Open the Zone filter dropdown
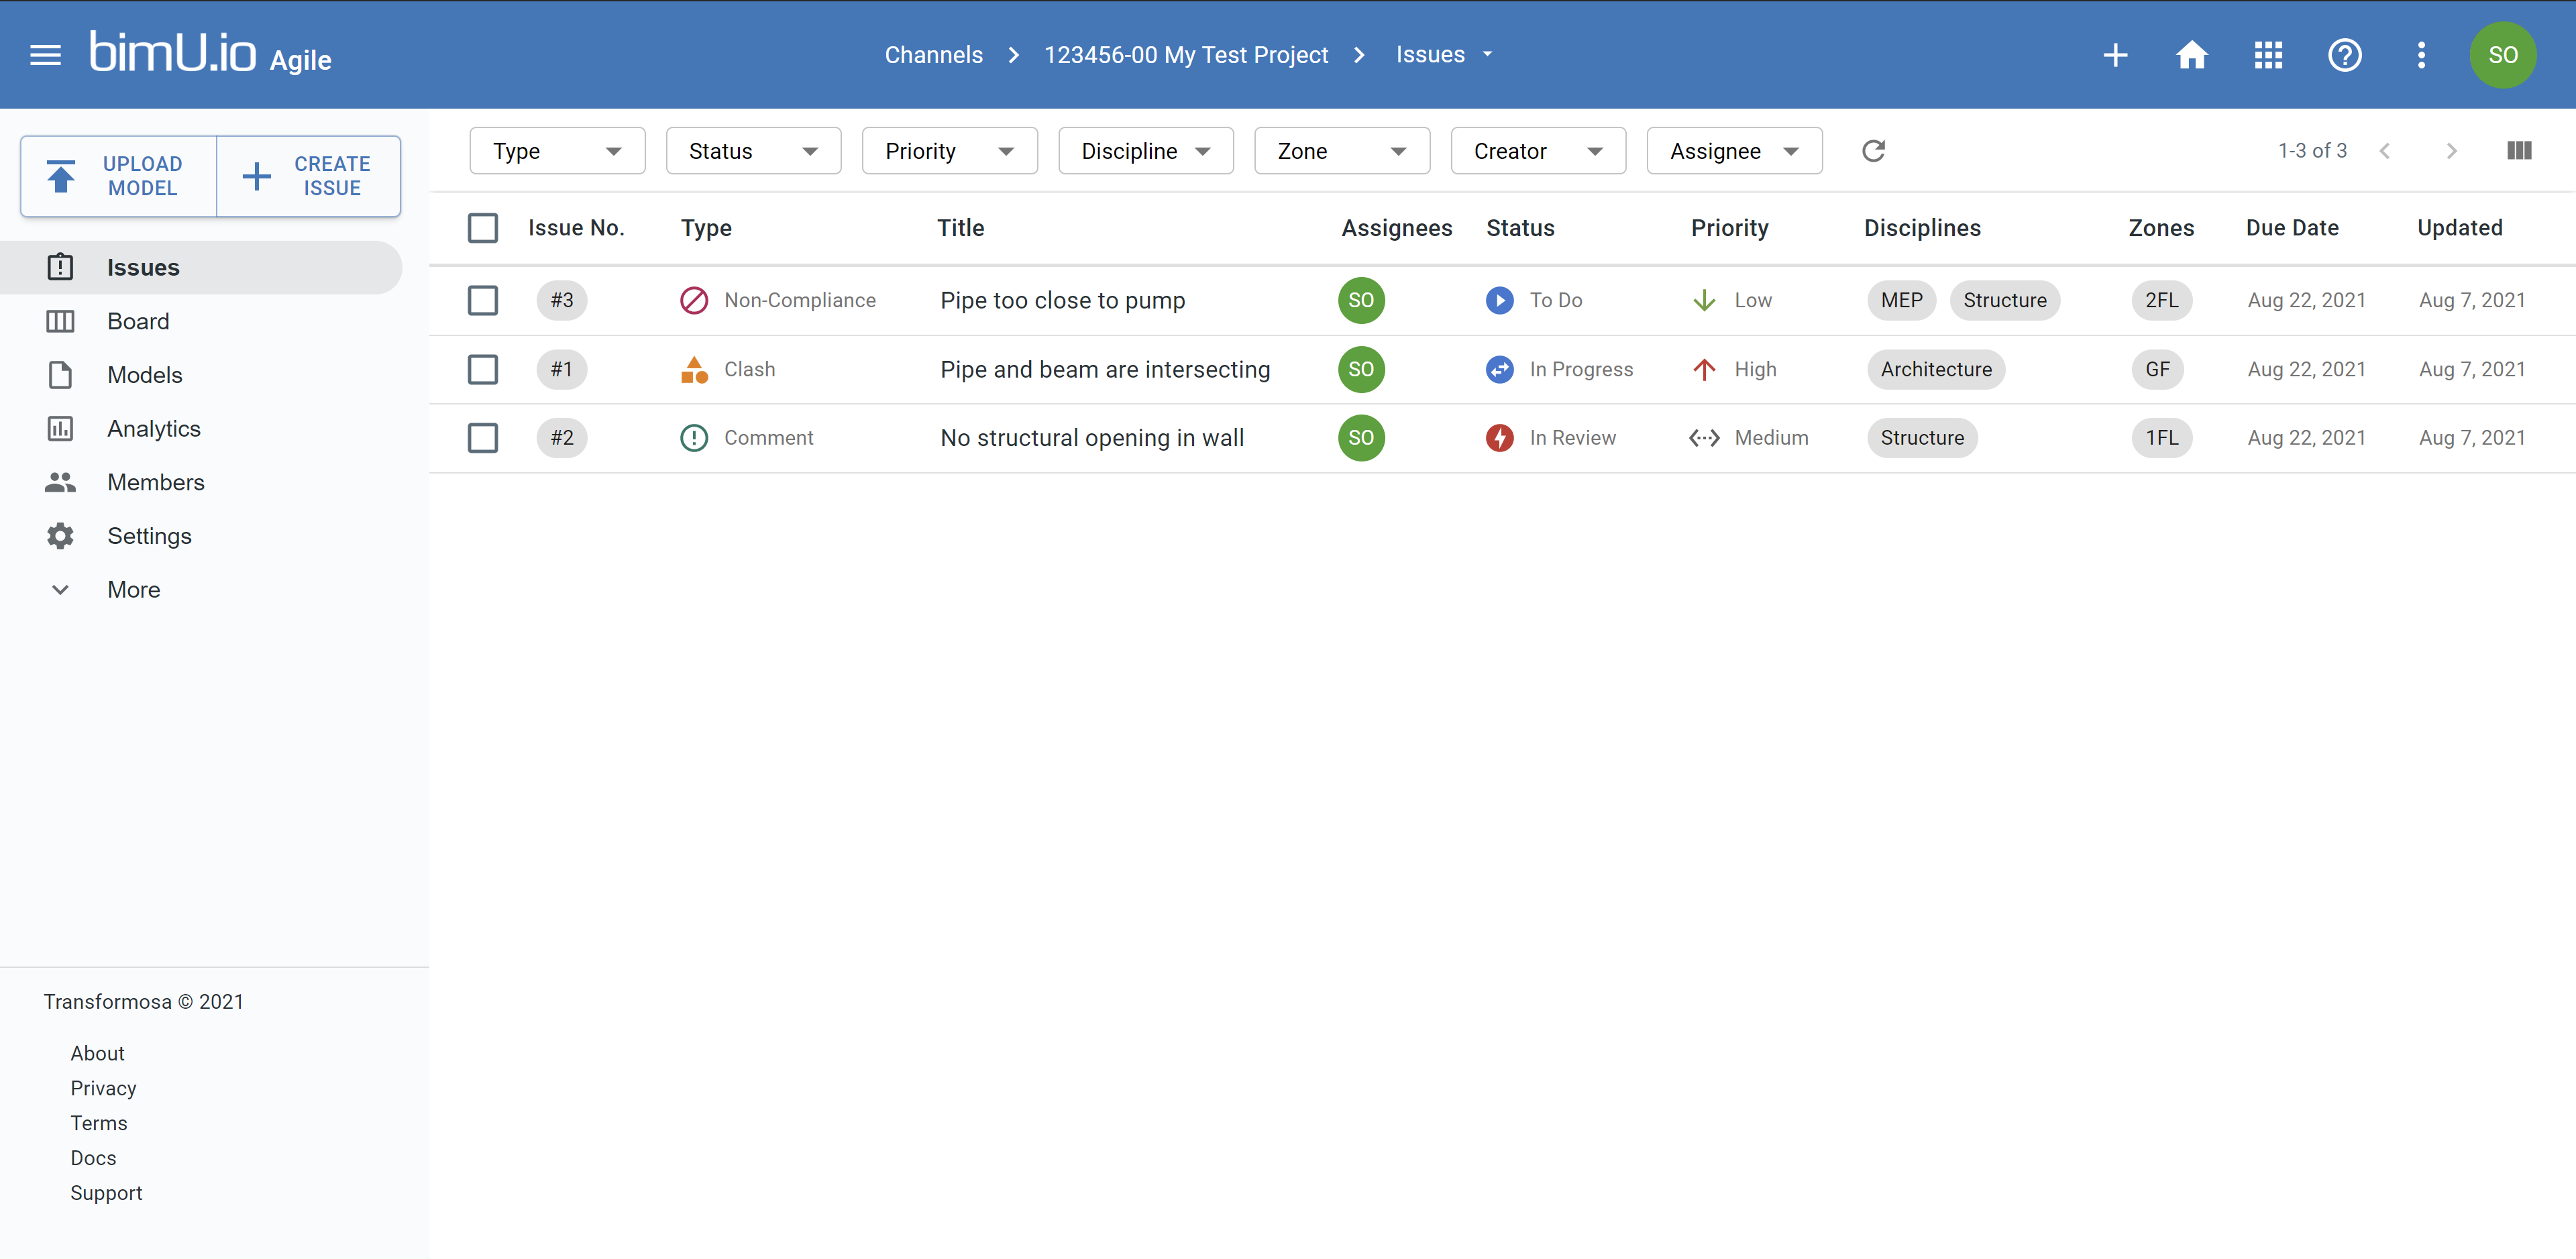 (x=1342, y=151)
